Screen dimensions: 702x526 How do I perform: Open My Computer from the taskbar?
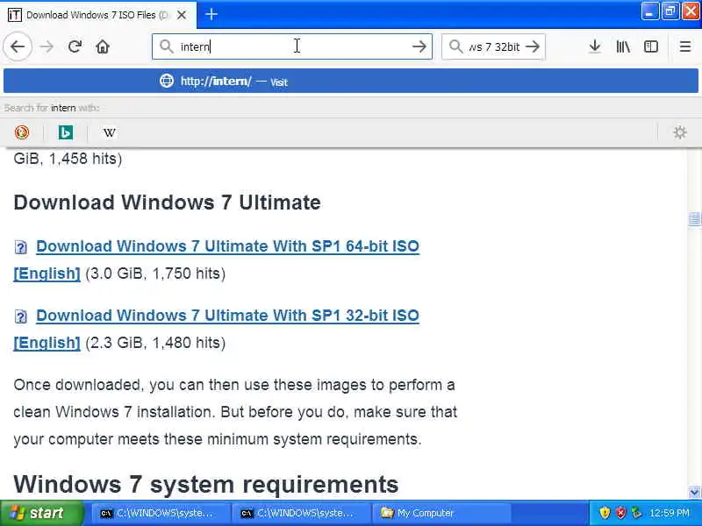[x=443, y=513]
